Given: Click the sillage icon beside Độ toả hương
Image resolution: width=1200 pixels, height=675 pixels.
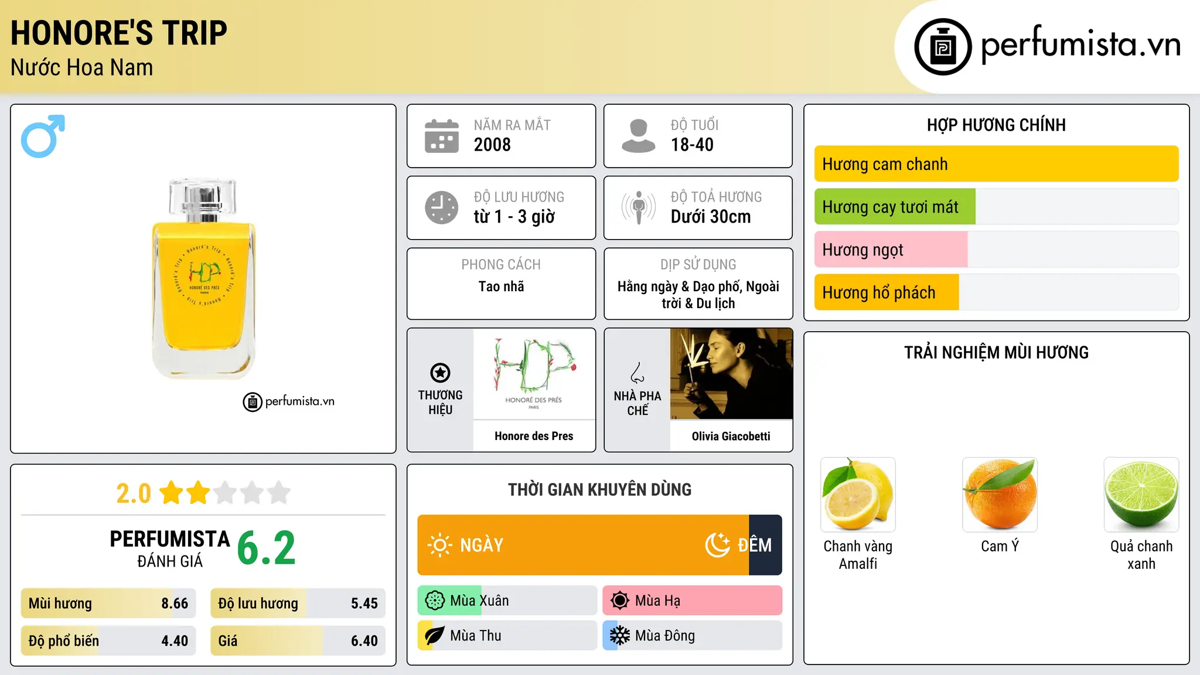Looking at the screenshot, I should click(x=638, y=207).
